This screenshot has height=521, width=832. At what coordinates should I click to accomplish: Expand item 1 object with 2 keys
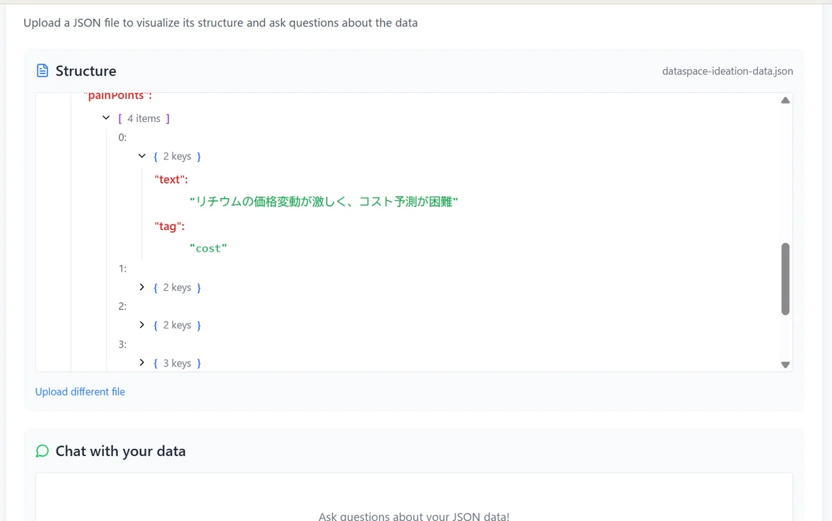click(142, 287)
